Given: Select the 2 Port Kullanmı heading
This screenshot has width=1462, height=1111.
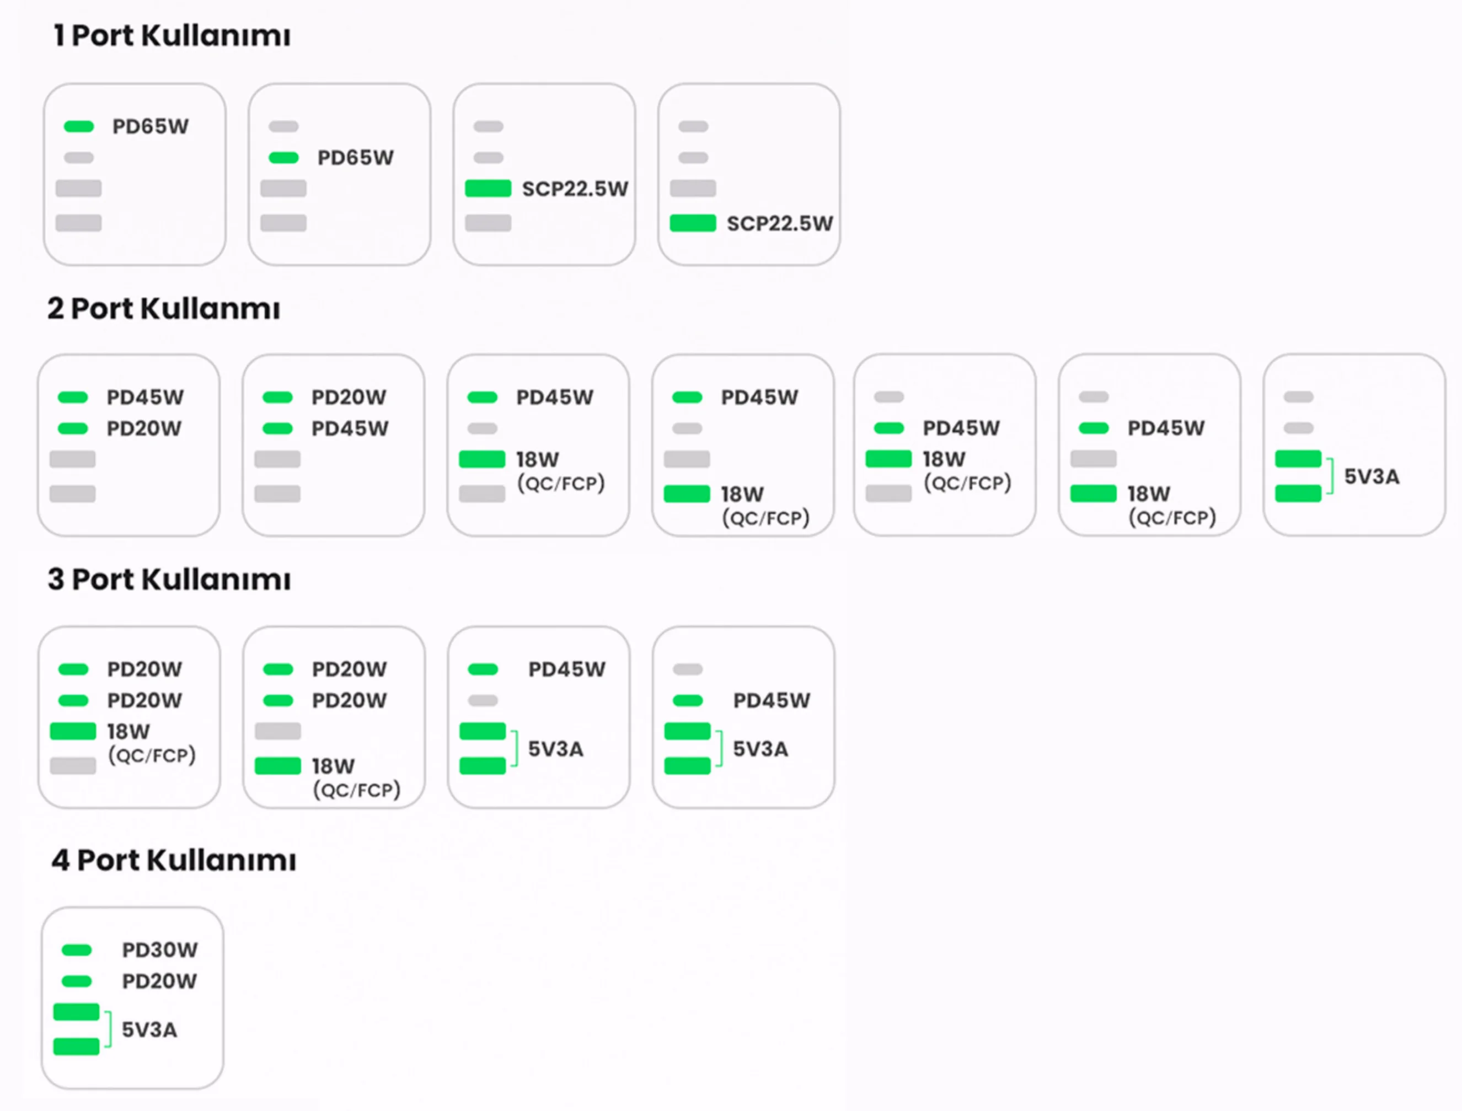Looking at the screenshot, I should click(163, 308).
